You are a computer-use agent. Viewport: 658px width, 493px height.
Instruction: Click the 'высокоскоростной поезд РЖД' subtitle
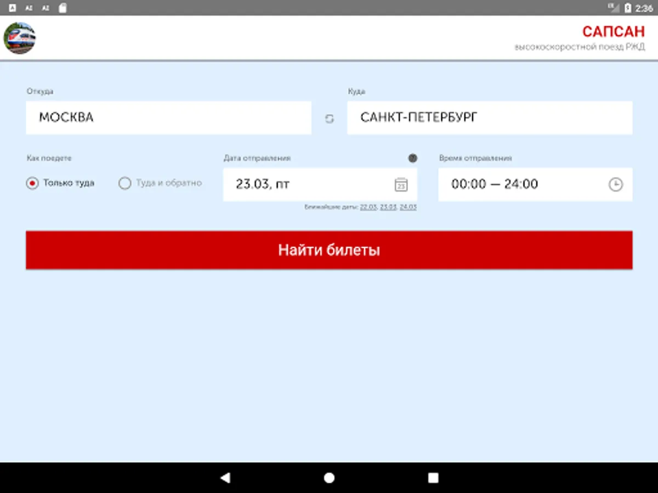tap(580, 47)
